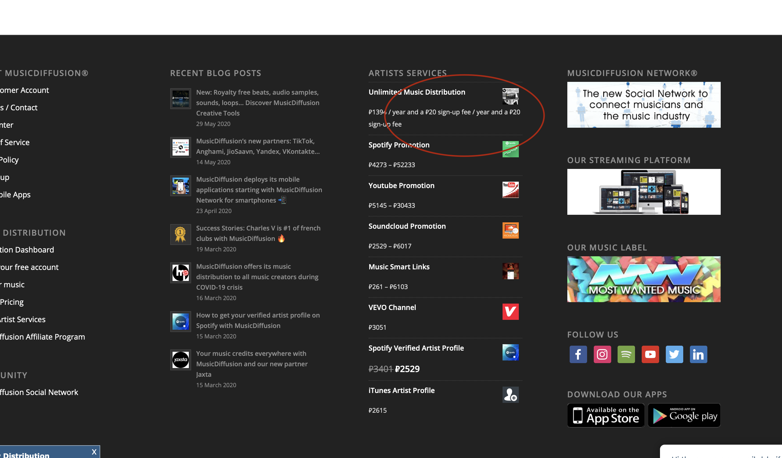
Task: Click the Spotify follow icon
Action: tap(626, 354)
